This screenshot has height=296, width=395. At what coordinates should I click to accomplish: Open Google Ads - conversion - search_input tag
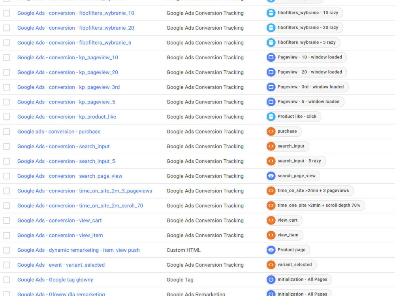point(63,147)
